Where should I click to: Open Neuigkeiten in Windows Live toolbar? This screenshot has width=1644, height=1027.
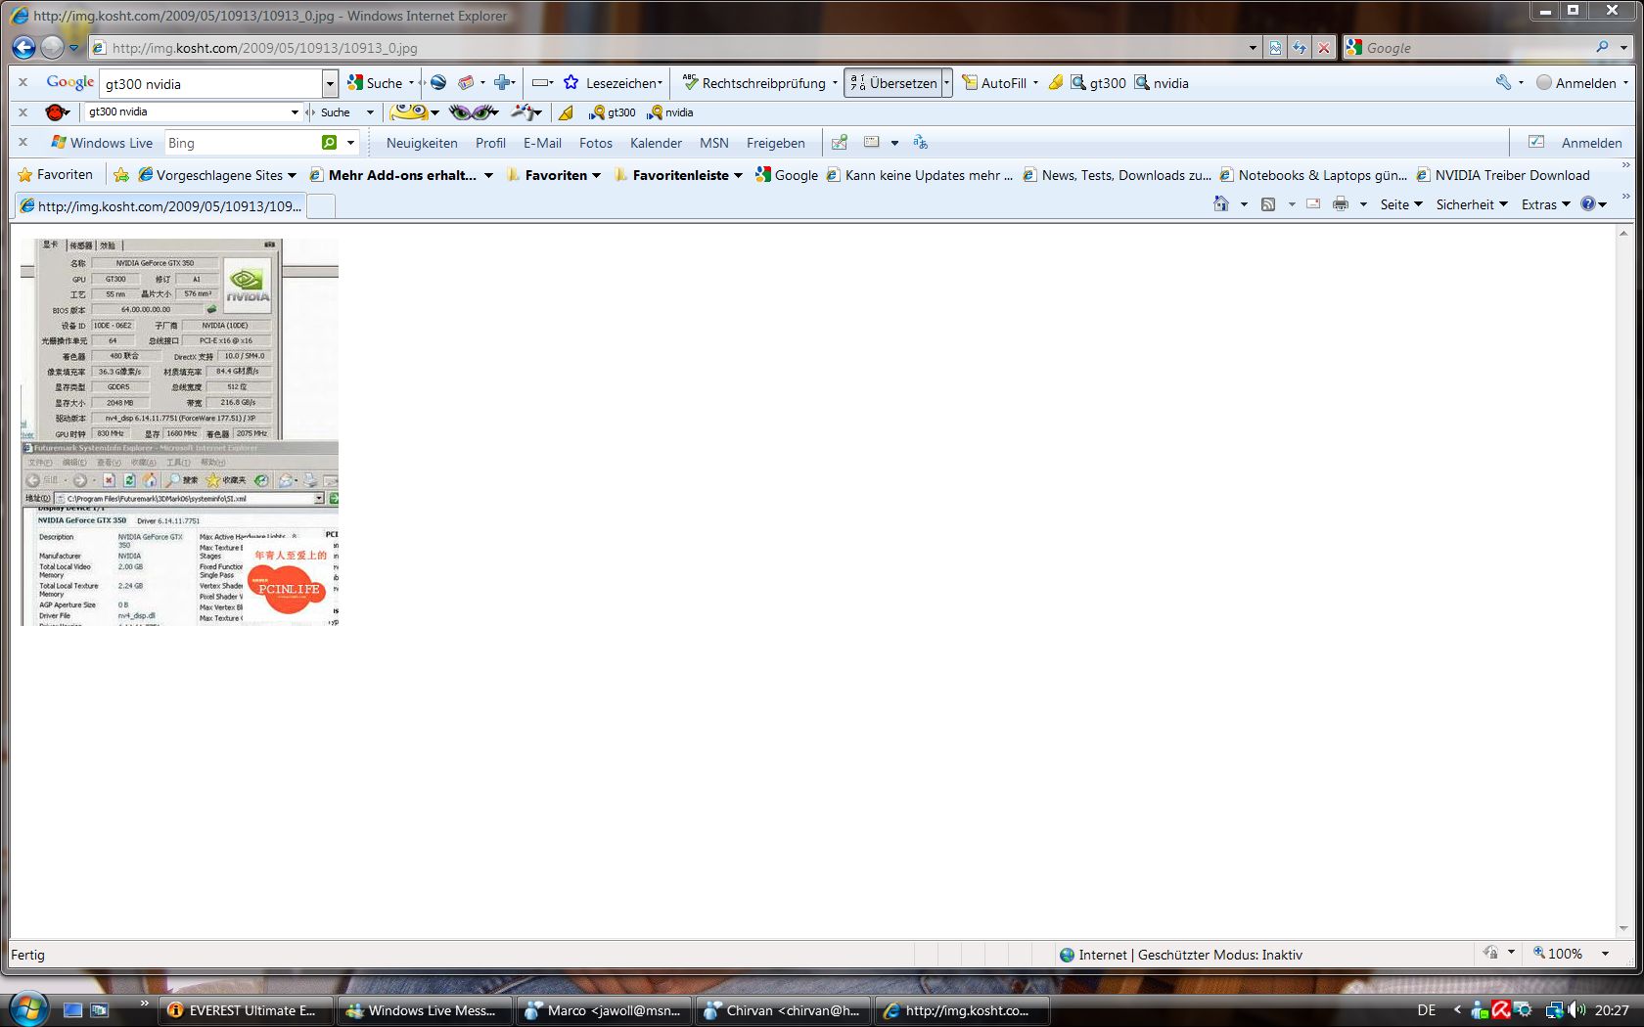coord(422,143)
